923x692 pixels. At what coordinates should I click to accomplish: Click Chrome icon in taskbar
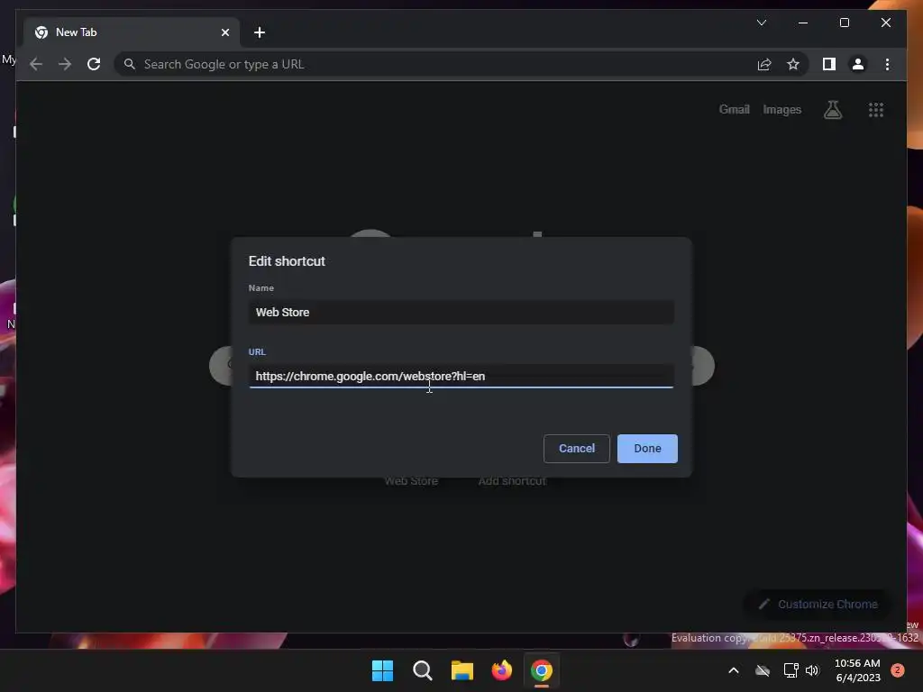542,670
